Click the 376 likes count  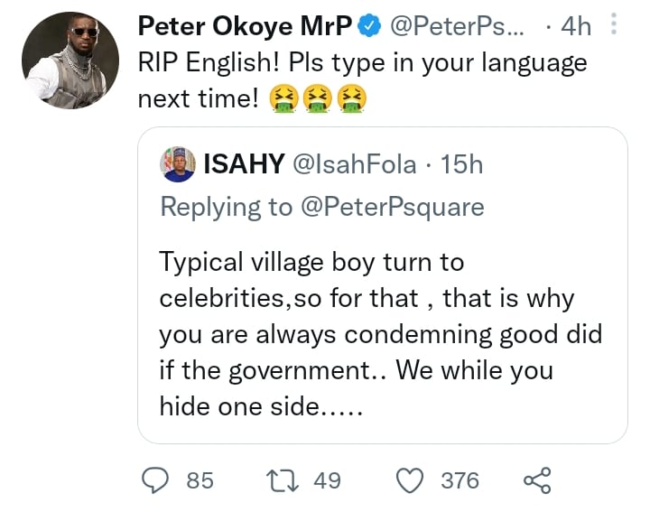(x=459, y=480)
